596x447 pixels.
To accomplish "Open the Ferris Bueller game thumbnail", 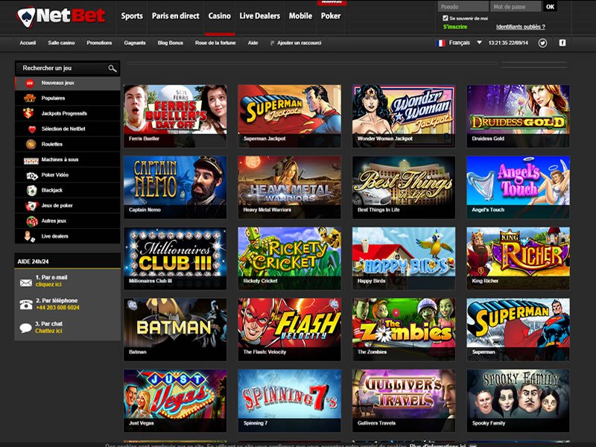I will 175,116.
